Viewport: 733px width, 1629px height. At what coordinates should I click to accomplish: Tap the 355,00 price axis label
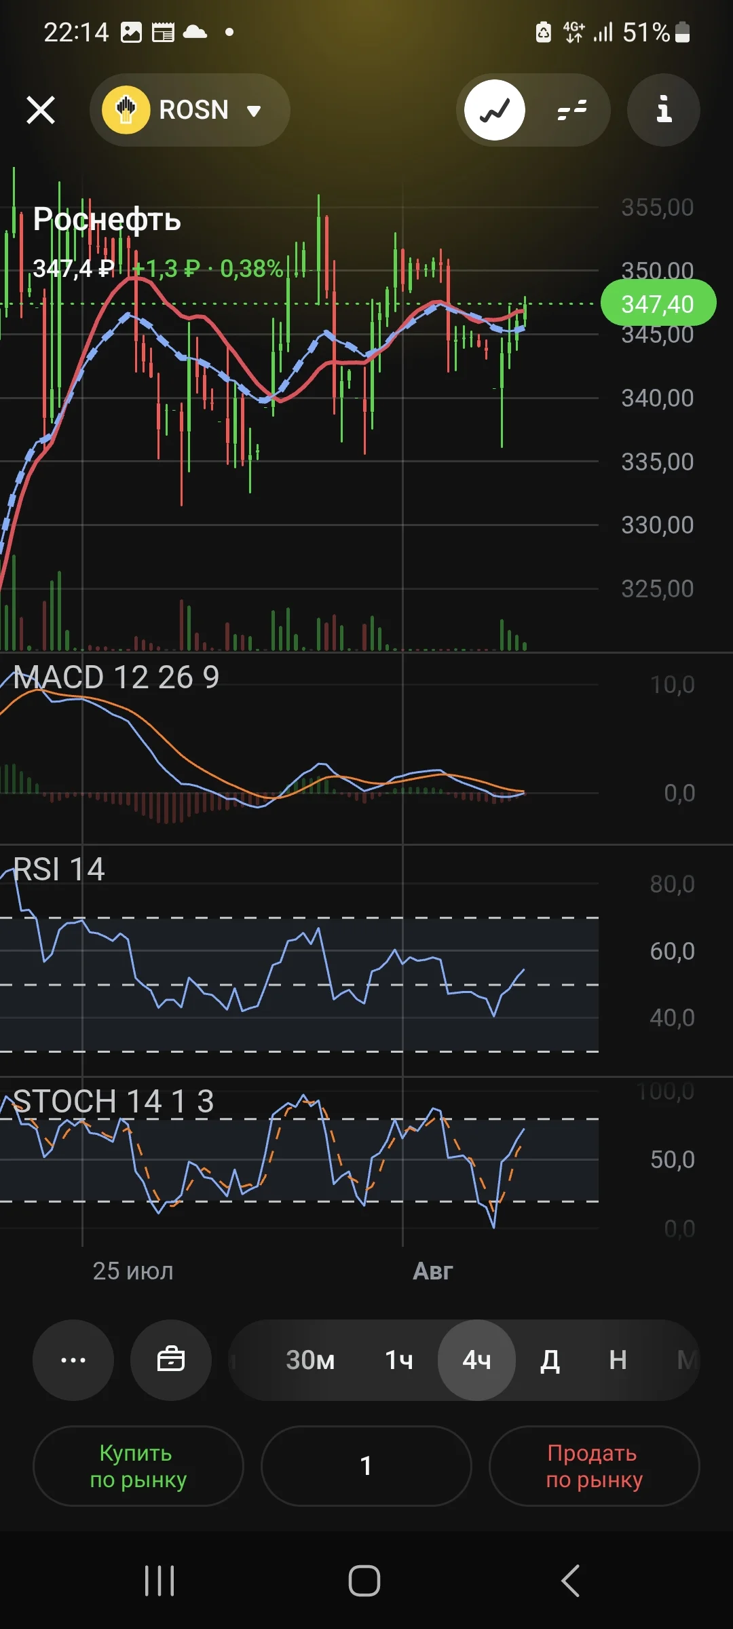[x=658, y=207]
